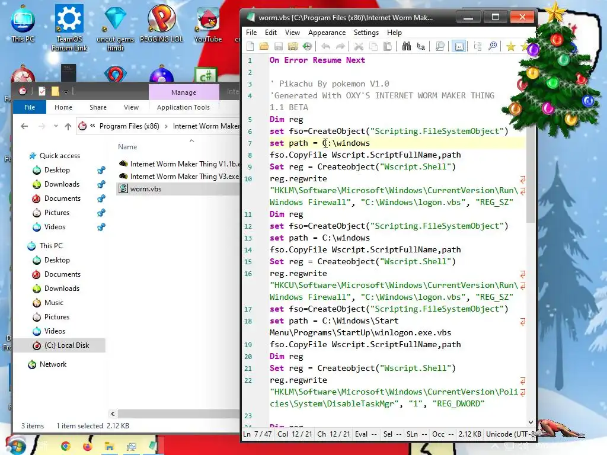Switch to the Share ribbon tab
Image resolution: width=607 pixels, height=455 pixels.
point(98,107)
